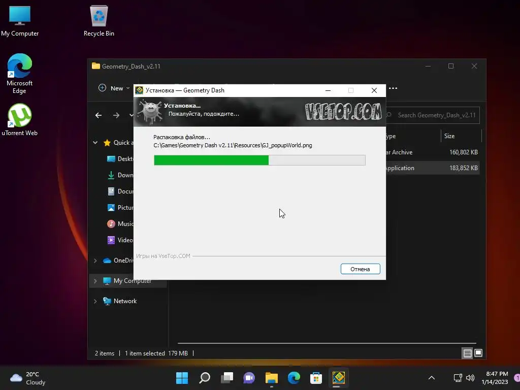
Task: Open File Explorer from the taskbar
Action: click(x=272, y=378)
